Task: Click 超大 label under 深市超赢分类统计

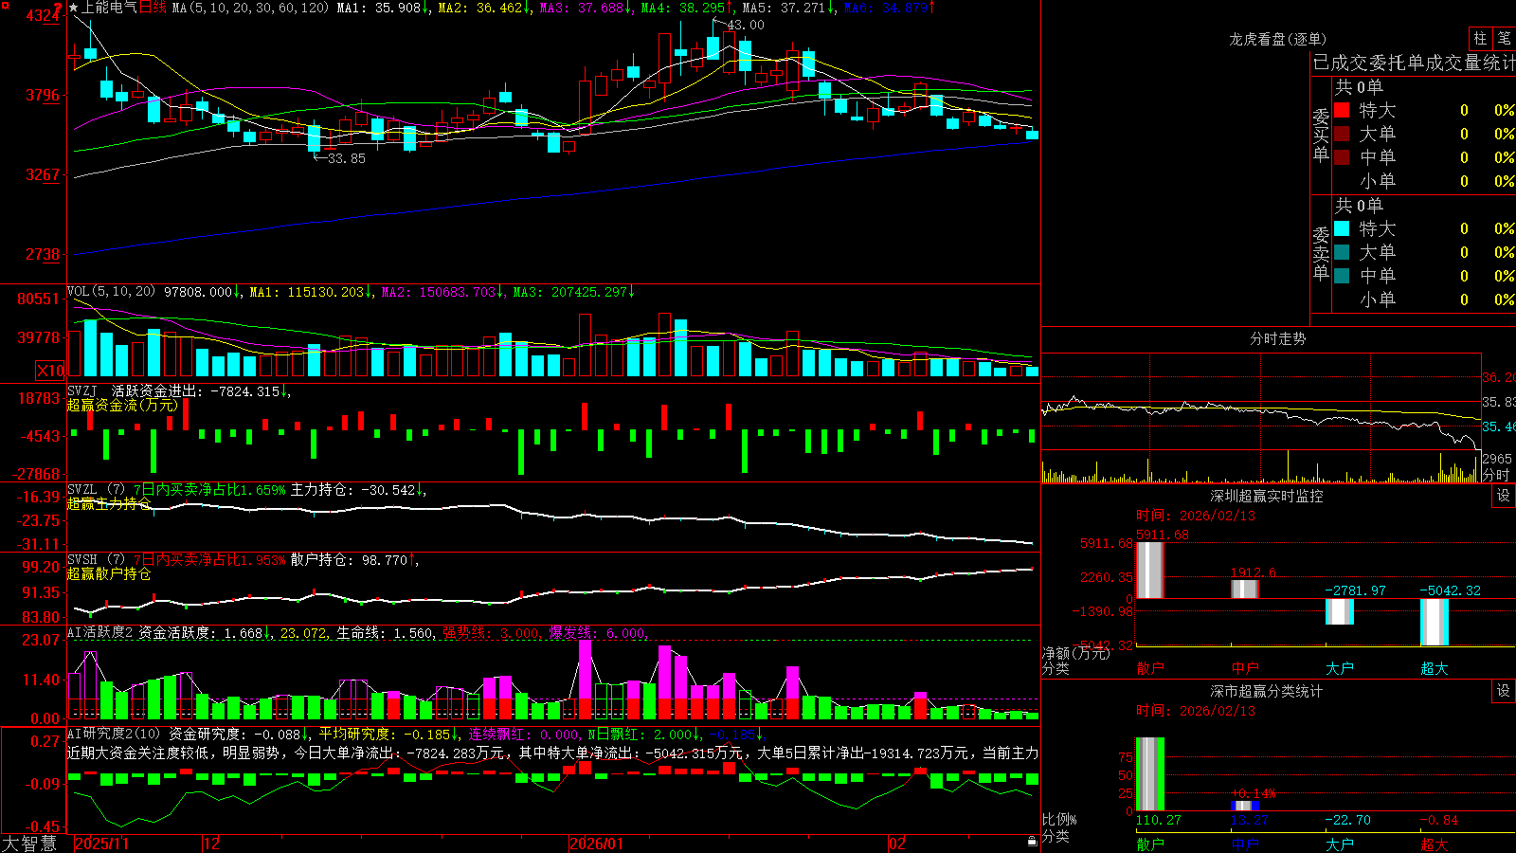Action: point(1435,844)
